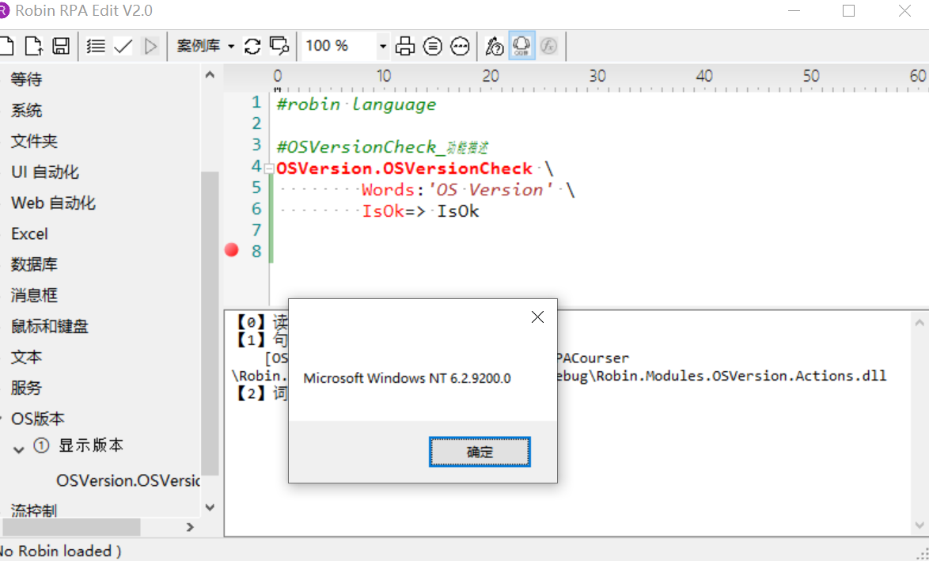Collapse the 显示版本 tree node
Image resolution: width=929 pixels, height=561 pixels.
coord(19,449)
